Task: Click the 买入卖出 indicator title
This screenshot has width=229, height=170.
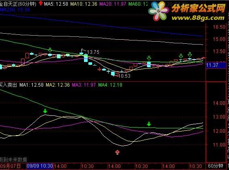Action: coord(8,85)
